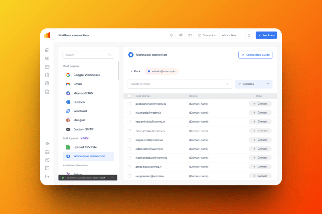Click the gift icon in top bar

(x=181, y=36)
